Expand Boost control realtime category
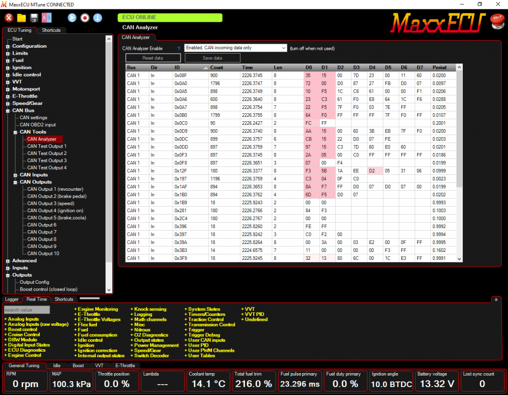The height and width of the screenshot is (395, 508). [x=21, y=329]
